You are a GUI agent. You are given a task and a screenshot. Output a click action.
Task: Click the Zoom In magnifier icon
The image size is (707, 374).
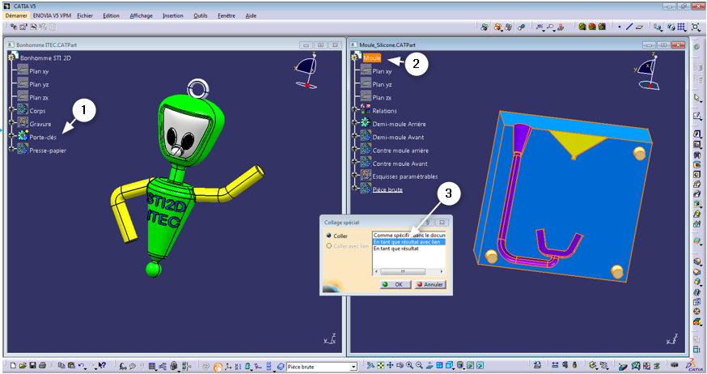click(x=409, y=366)
